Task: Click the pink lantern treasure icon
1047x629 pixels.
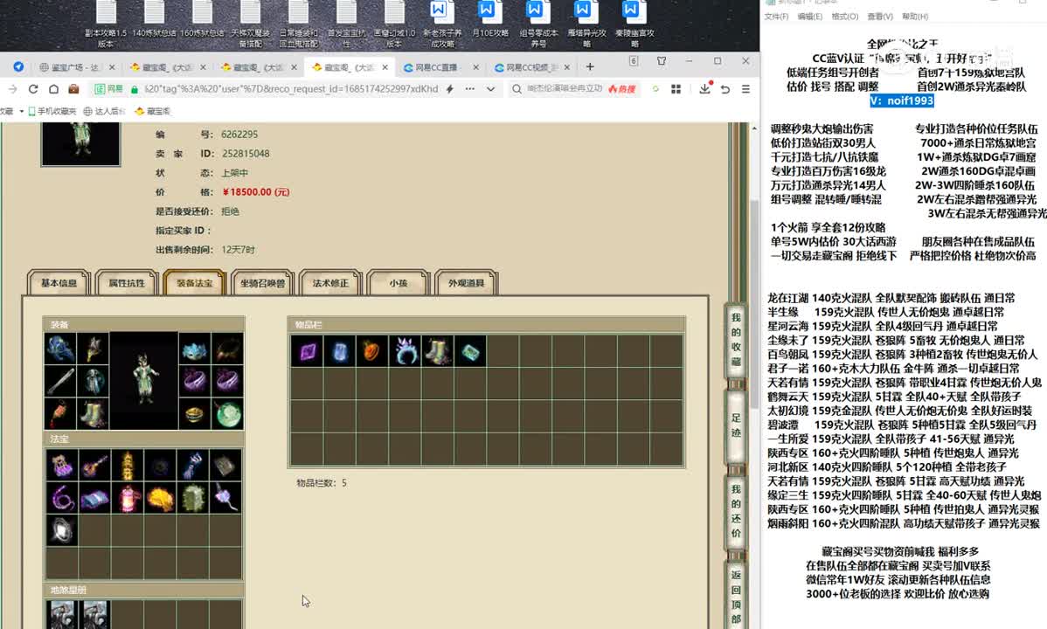Action: (x=128, y=498)
